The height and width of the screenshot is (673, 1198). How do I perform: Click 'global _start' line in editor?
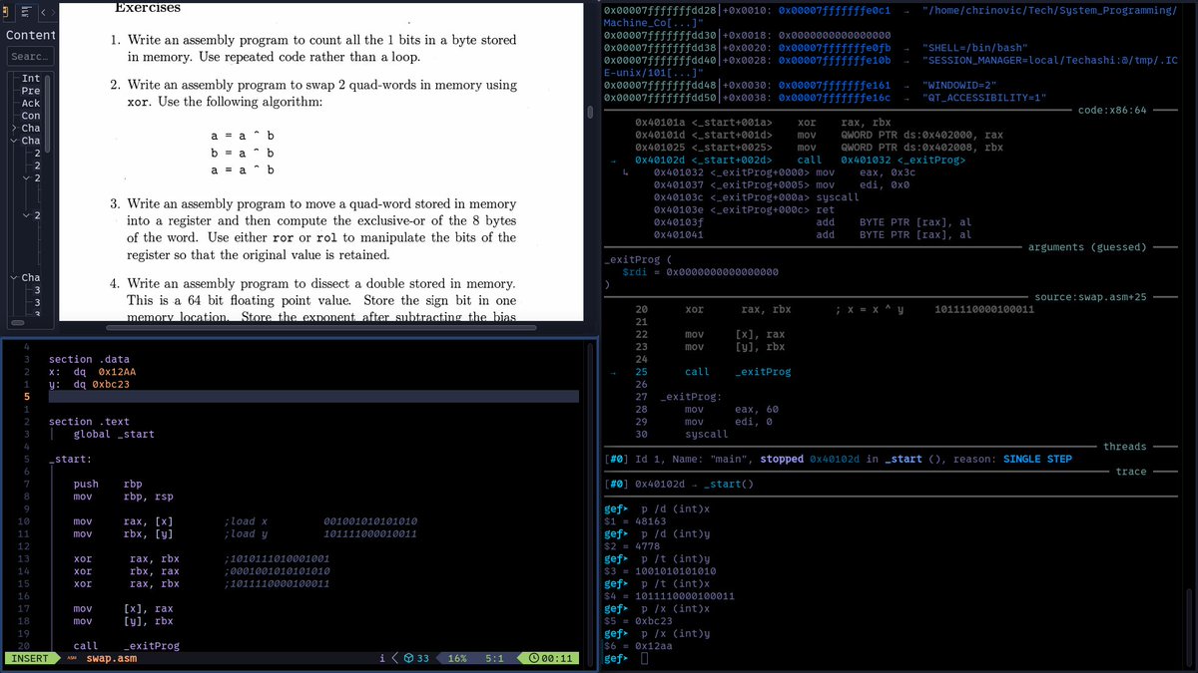(114, 434)
